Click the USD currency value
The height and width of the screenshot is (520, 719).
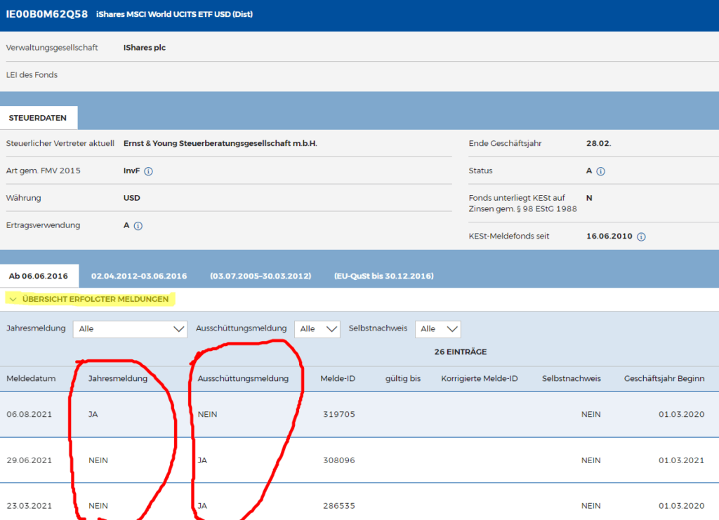[x=131, y=198]
